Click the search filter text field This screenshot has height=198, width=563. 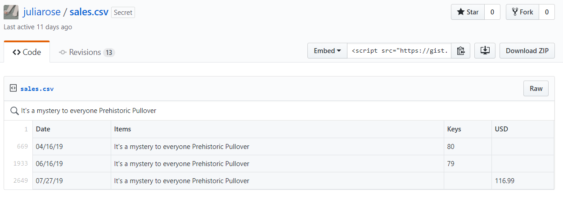284,110
